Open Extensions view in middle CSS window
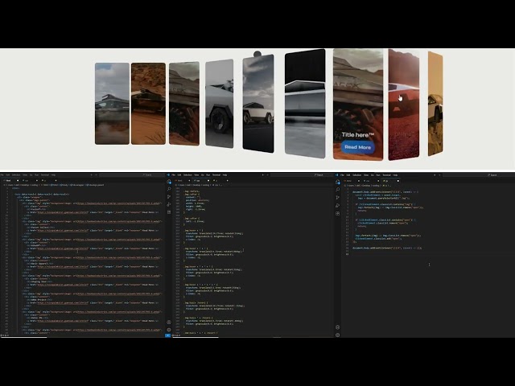This screenshot has height=386, width=515. 169,212
